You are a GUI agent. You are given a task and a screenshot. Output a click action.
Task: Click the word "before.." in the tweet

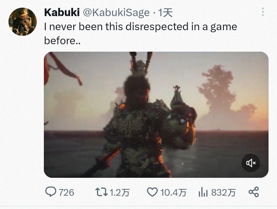62,40
